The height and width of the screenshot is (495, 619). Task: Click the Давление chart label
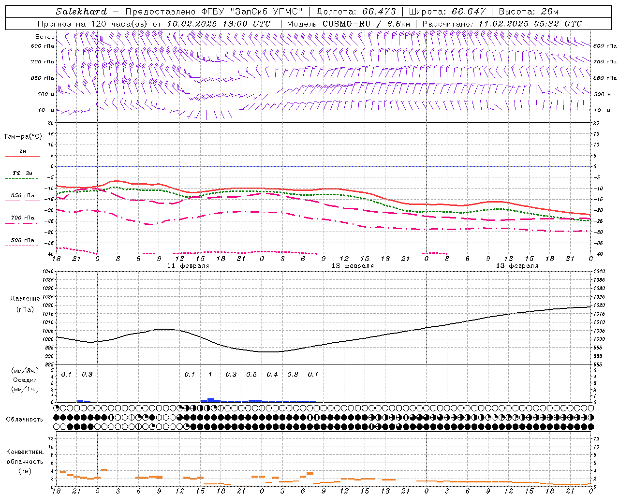point(25,299)
